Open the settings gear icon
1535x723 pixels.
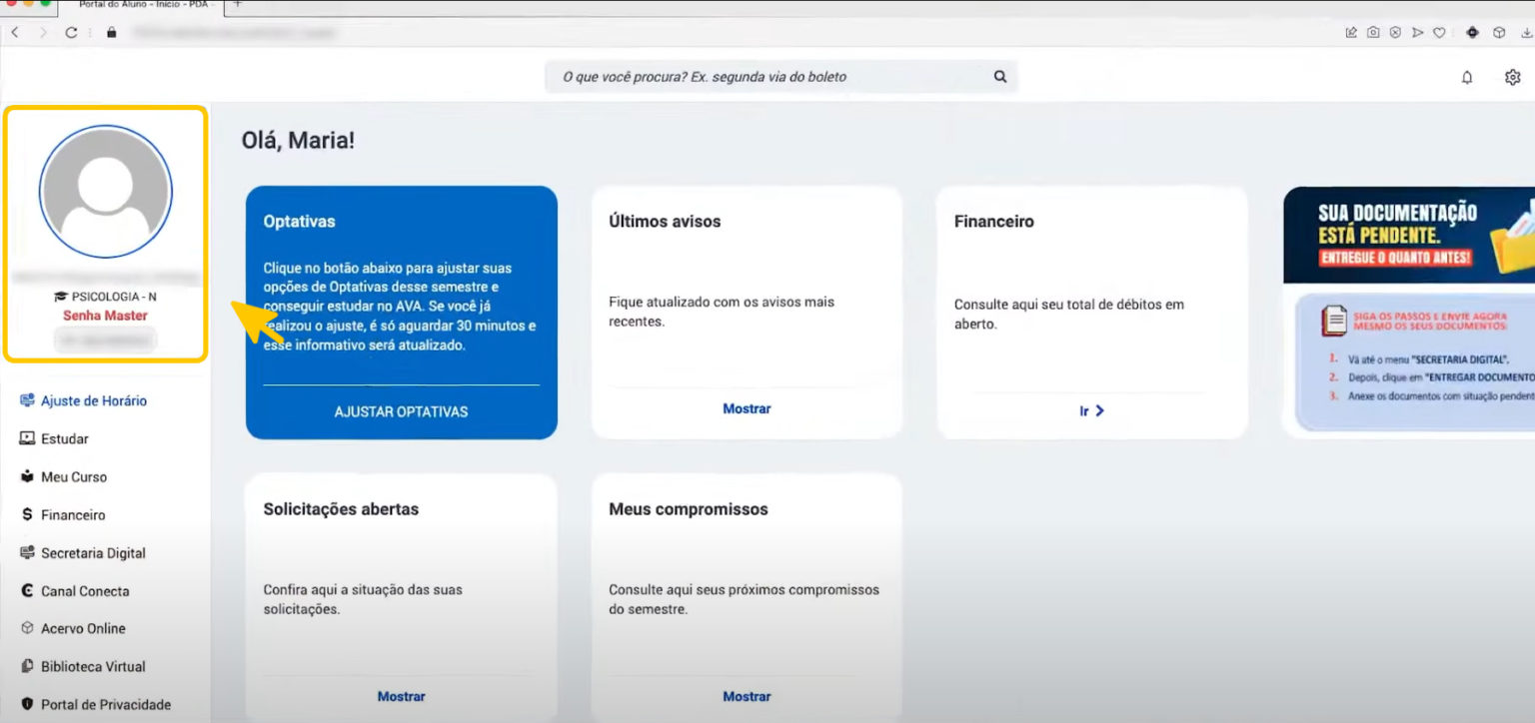pyautogui.click(x=1512, y=78)
